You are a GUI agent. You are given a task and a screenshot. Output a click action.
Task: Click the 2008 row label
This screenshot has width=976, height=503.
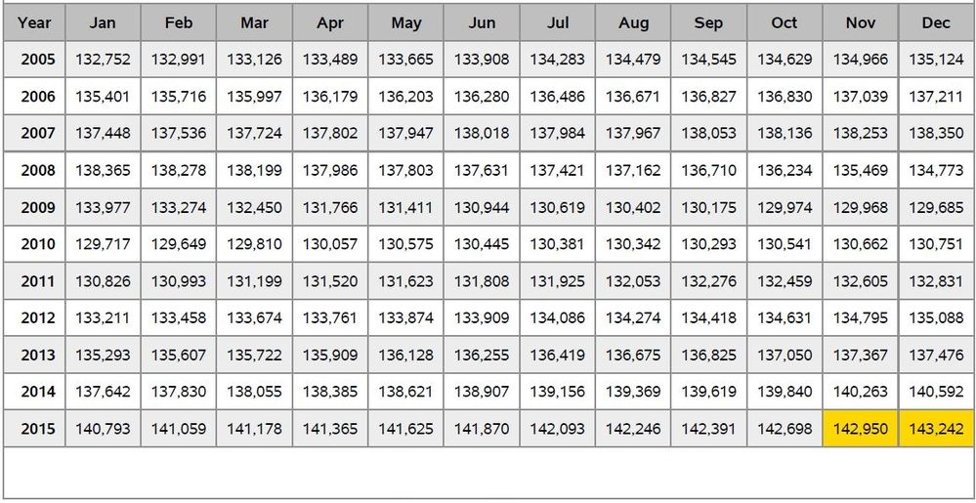click(x=38, y=171)
